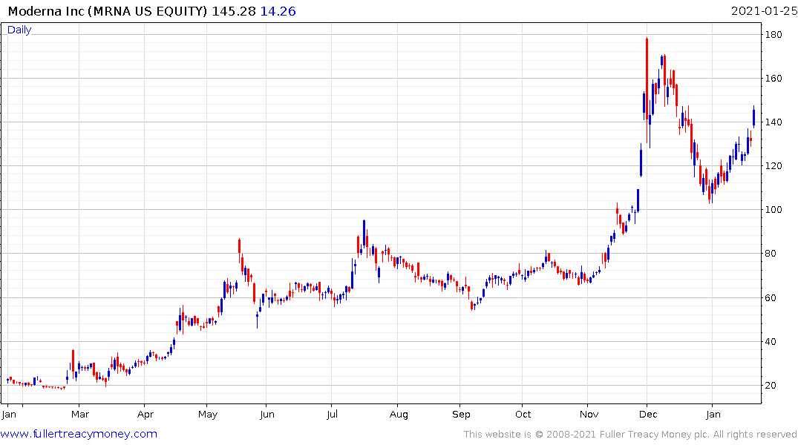
Task: Click the red mid-May candle peaking near 86
Action: [x=239, y=250]
